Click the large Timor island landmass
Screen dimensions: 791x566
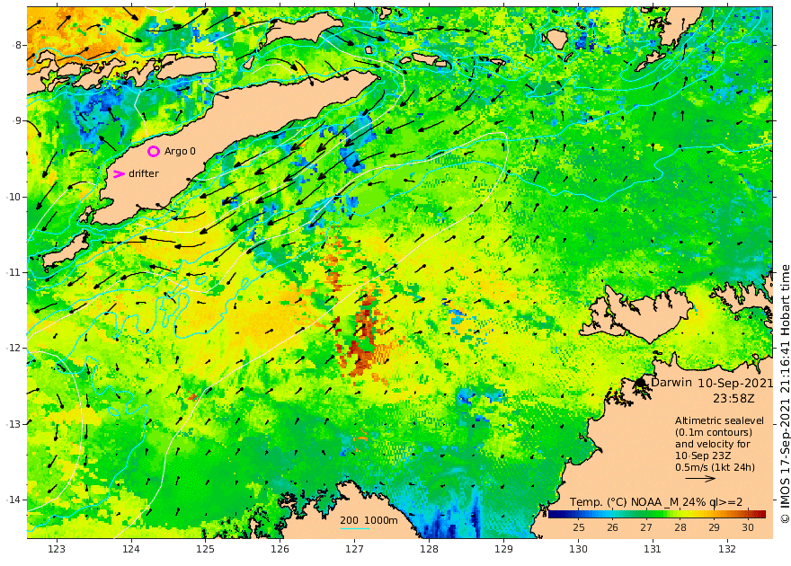click(232, 146)
